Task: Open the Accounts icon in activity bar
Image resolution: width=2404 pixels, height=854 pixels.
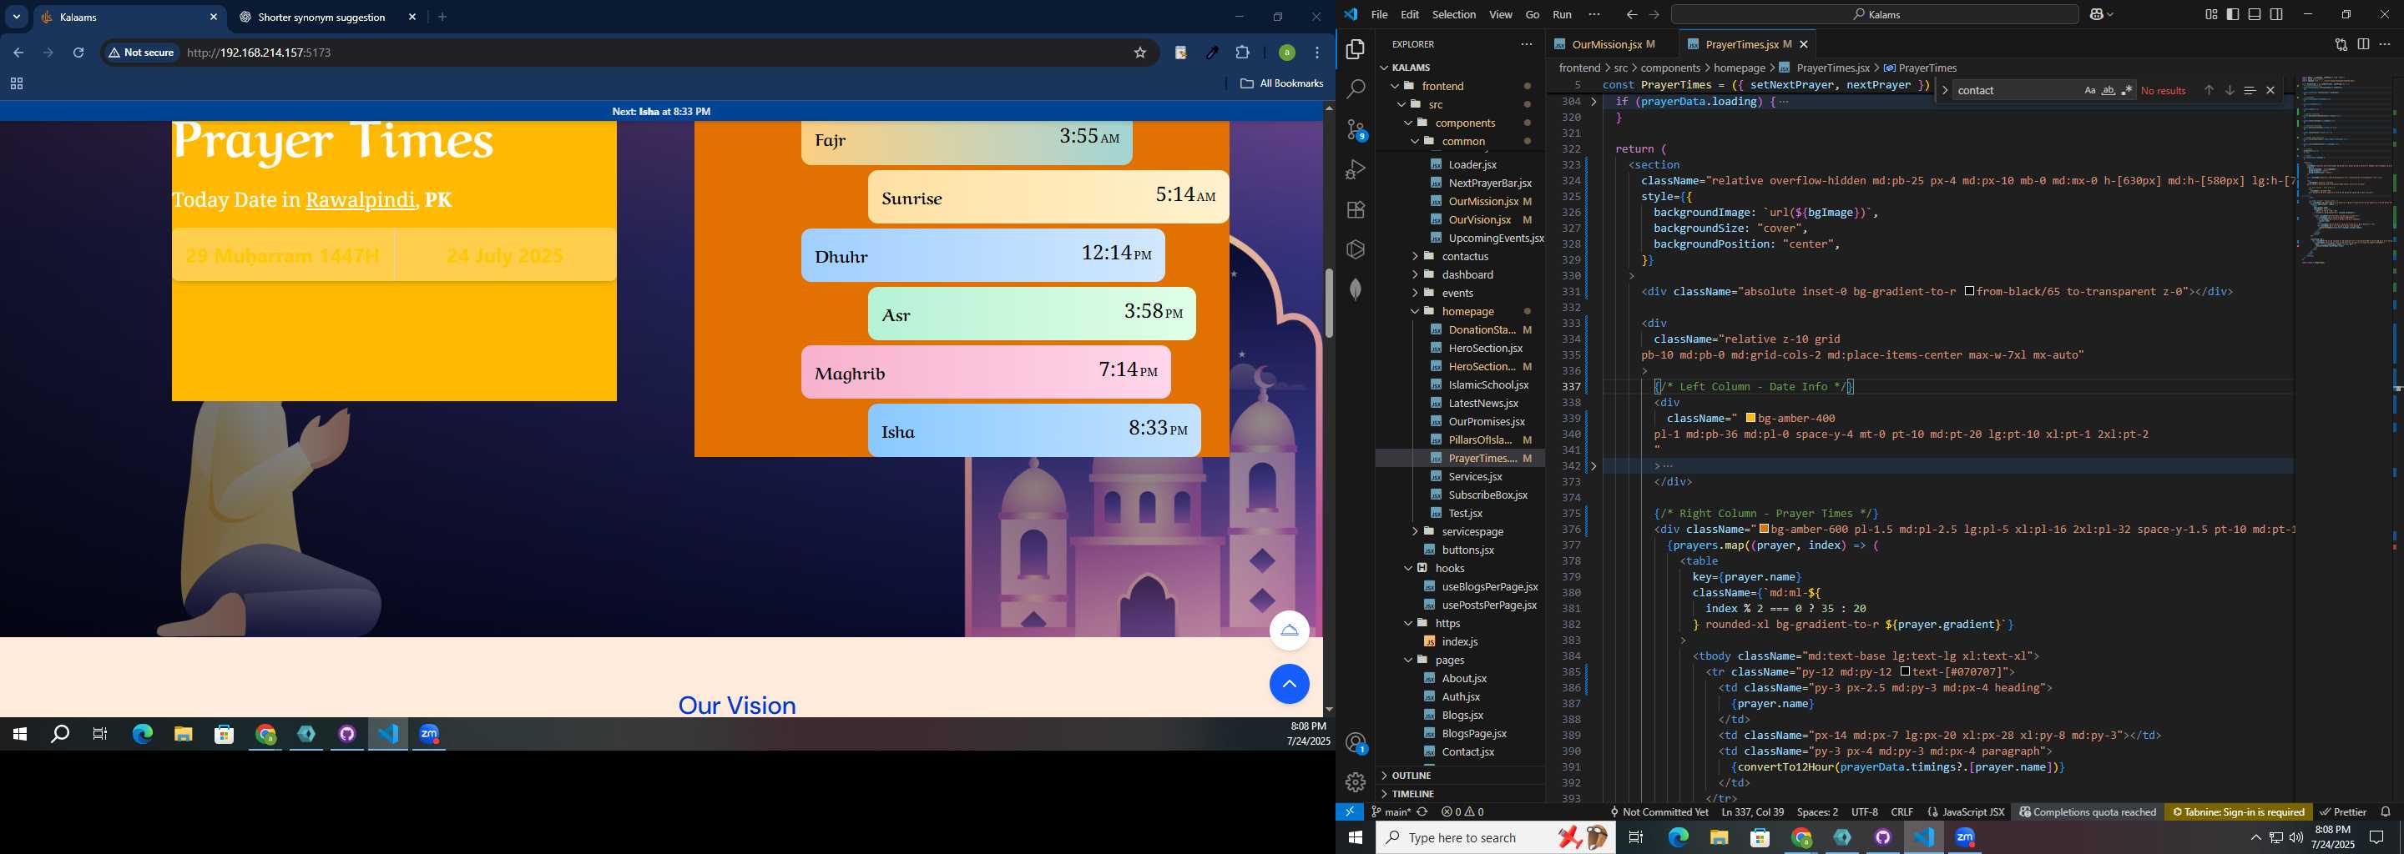Action: 1355,743
